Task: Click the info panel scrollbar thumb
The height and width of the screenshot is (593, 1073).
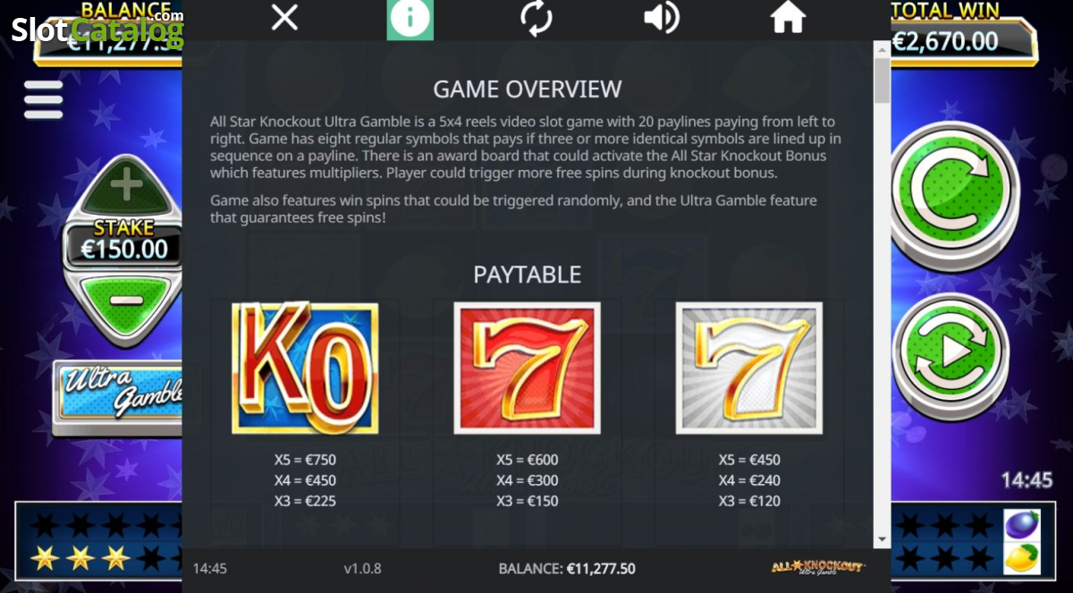Action: click(x=882, y=80)
